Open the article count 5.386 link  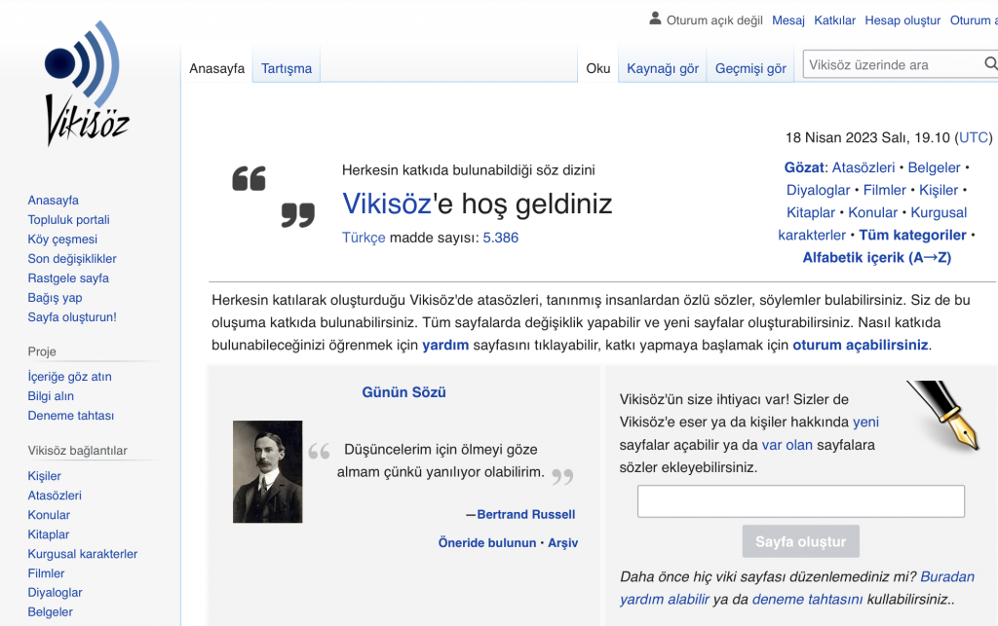click(501, 238)
